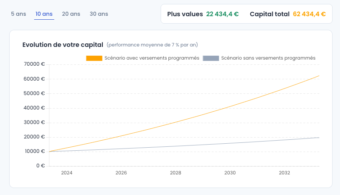The width and height of the screenshot is (340, 195).
Task: Click the 'Evolution de votre capital' heading
Action: (63, 45)
